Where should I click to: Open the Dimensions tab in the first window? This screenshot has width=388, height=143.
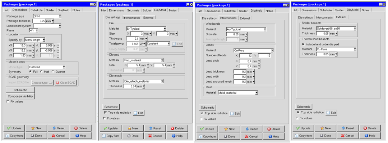pos(20,10)
